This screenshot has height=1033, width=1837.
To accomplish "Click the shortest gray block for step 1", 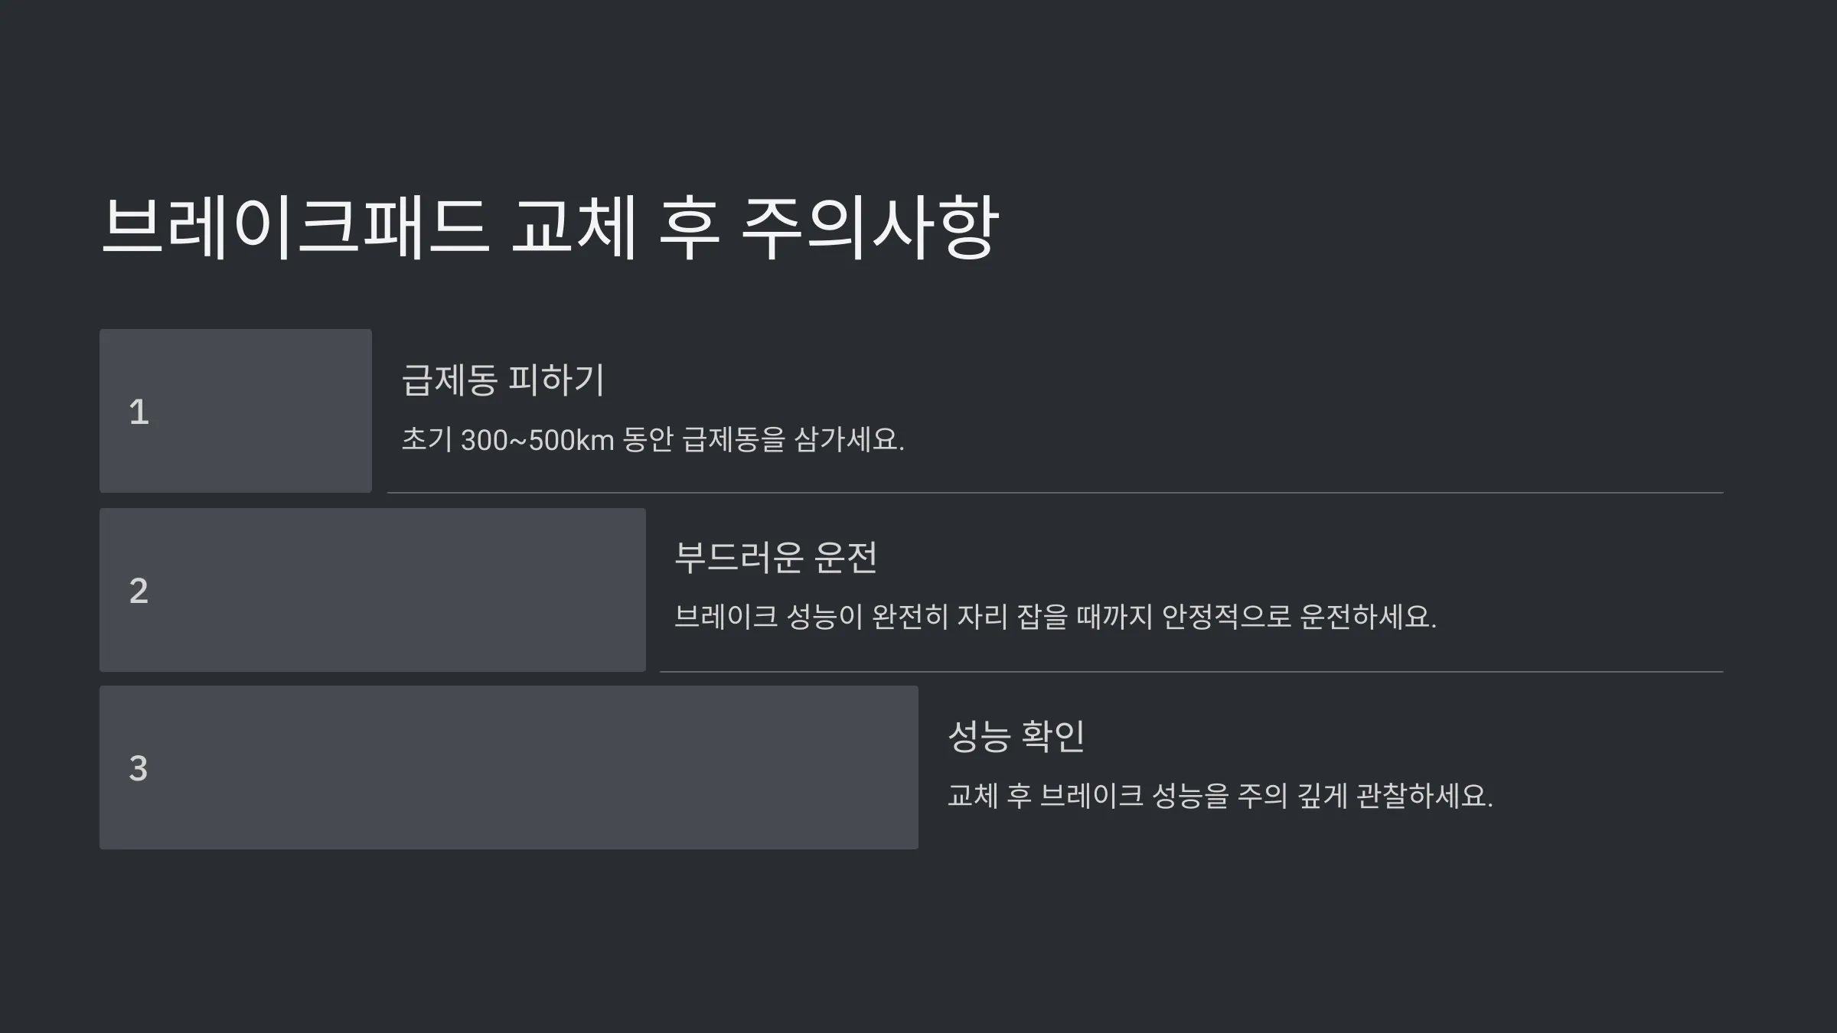I will point(236,411).
